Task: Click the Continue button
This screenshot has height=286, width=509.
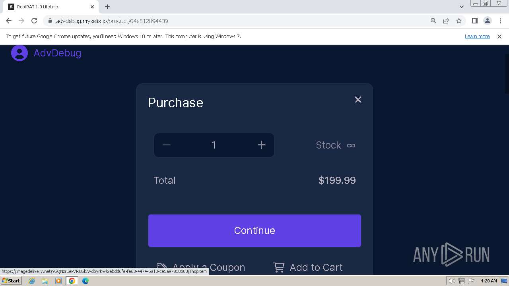Action: (x=254, y=231)
